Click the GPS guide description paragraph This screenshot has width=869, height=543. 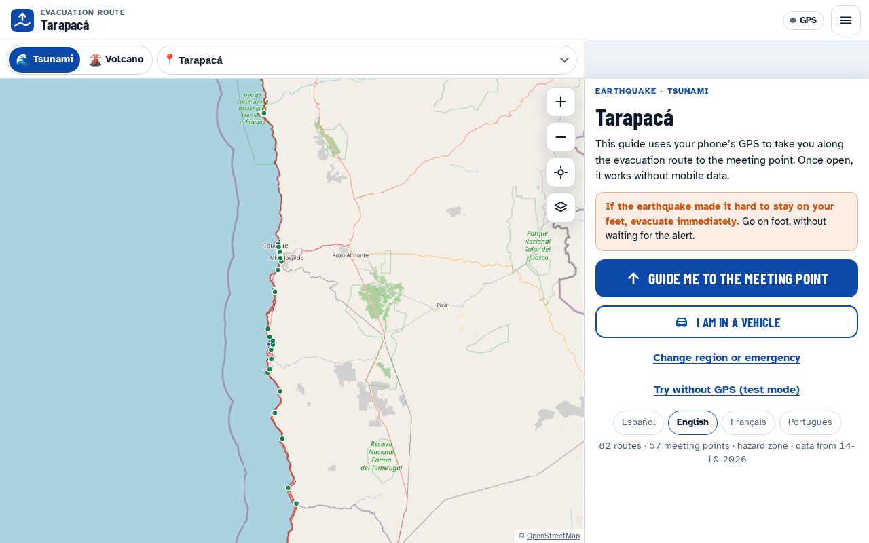point(726,160)
